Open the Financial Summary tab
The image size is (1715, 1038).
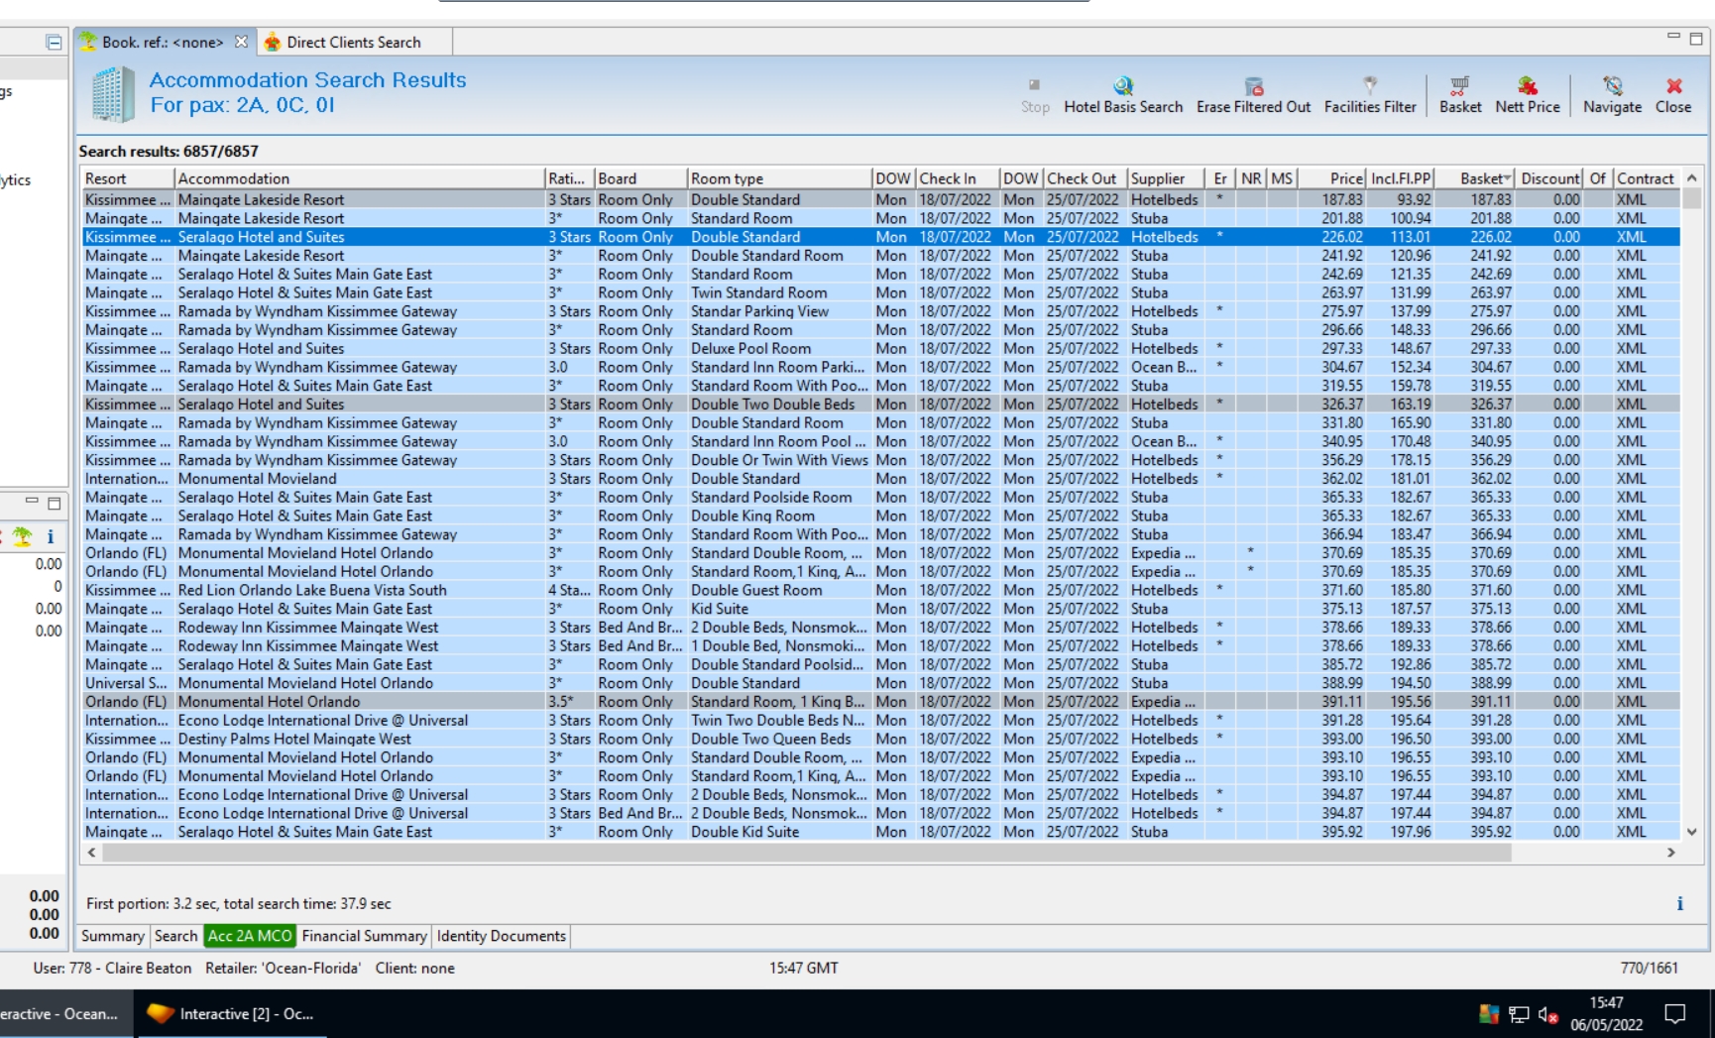(364, 936)
